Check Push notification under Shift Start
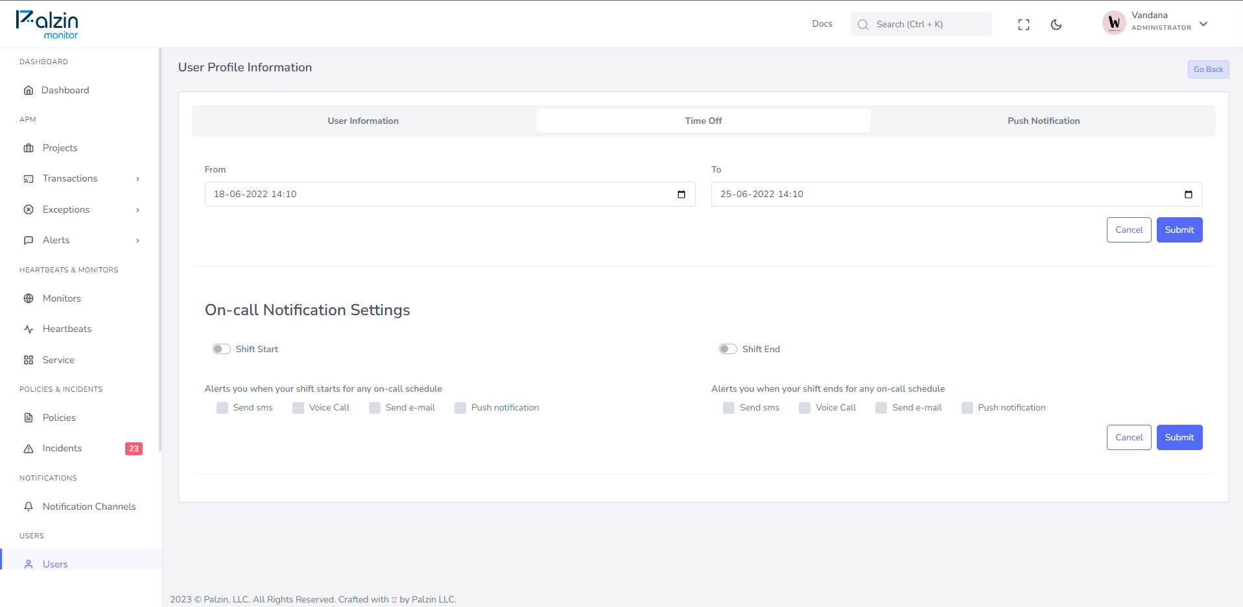 point(460,408)
